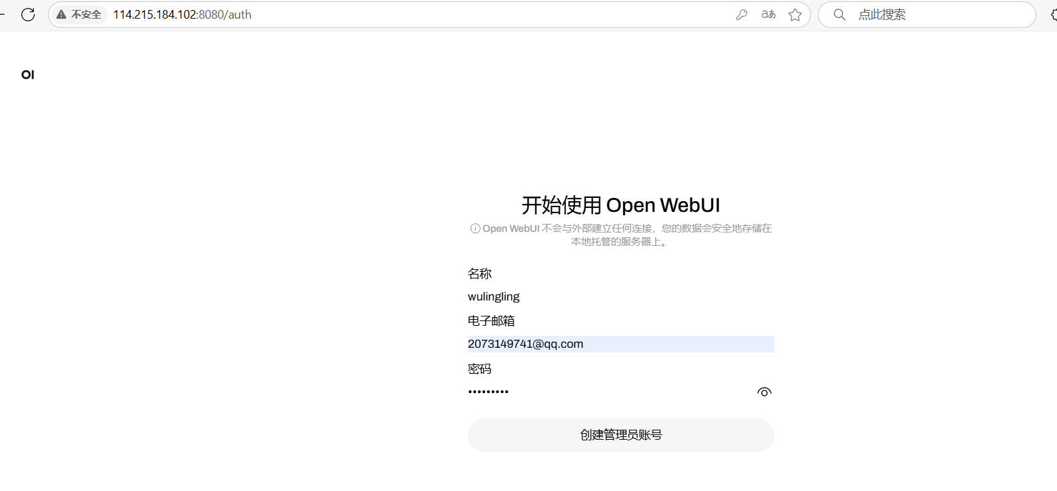
Task: Click the notice text 本地托管的服务器上。
Action: [x=620, y=242]
